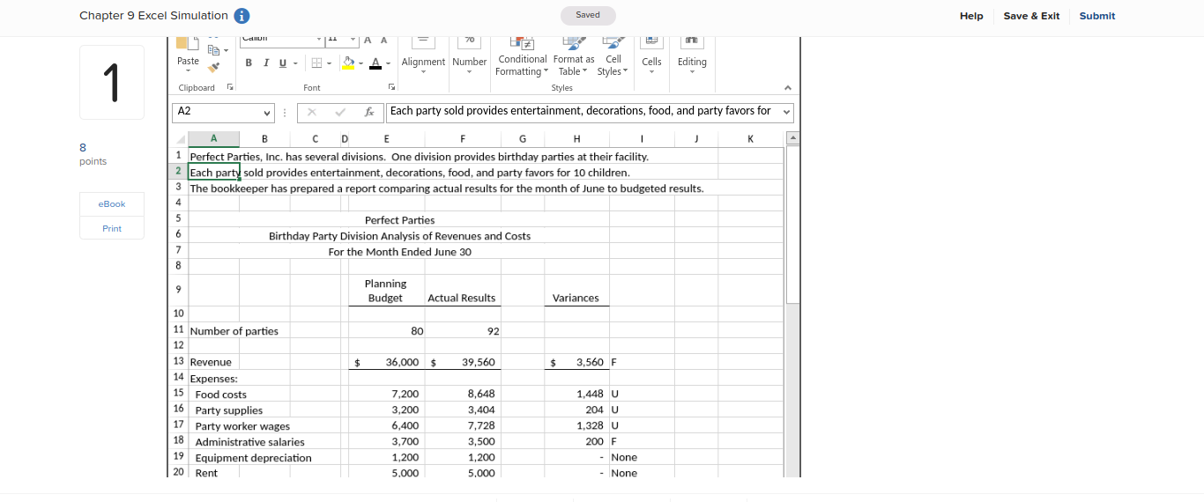Apply bold formatting in the Font group
The height and width of the screenshot is (502, 1204).
coord(249,63)
